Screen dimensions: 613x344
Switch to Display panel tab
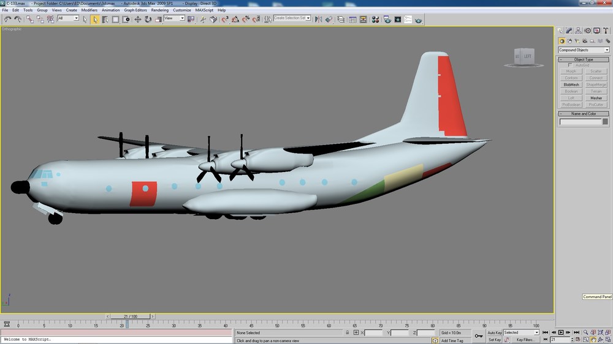(596, 31)
